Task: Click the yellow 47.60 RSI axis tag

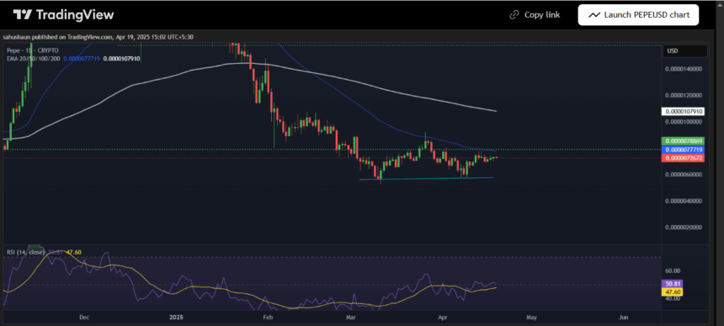Action: coord(673,292)
